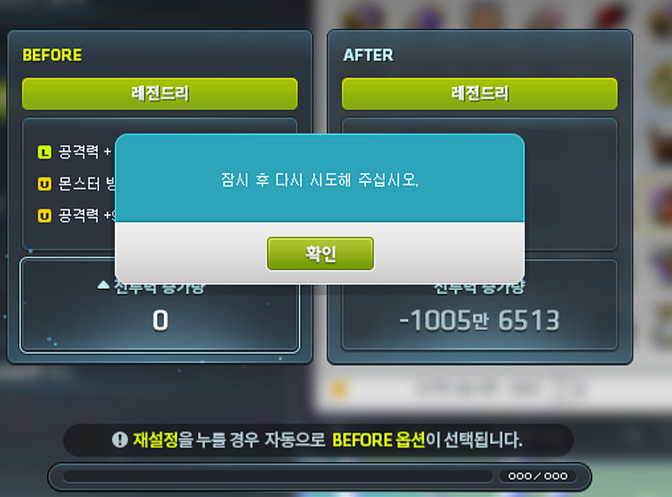Click the yellow 재설정 word in the notice

[155, 440]
